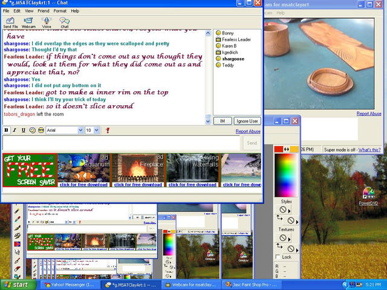Select the Color Replacer tool in Paint Shop Pro

(17, 244)
